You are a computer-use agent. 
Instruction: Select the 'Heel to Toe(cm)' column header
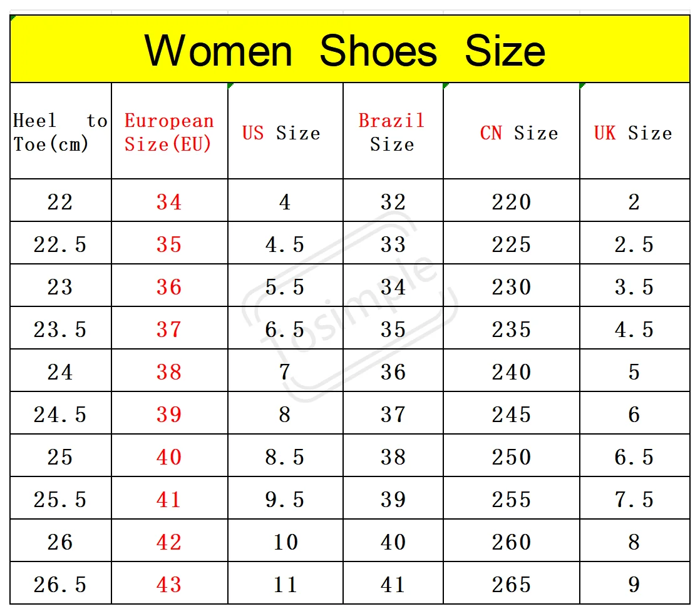click(60, 132)
